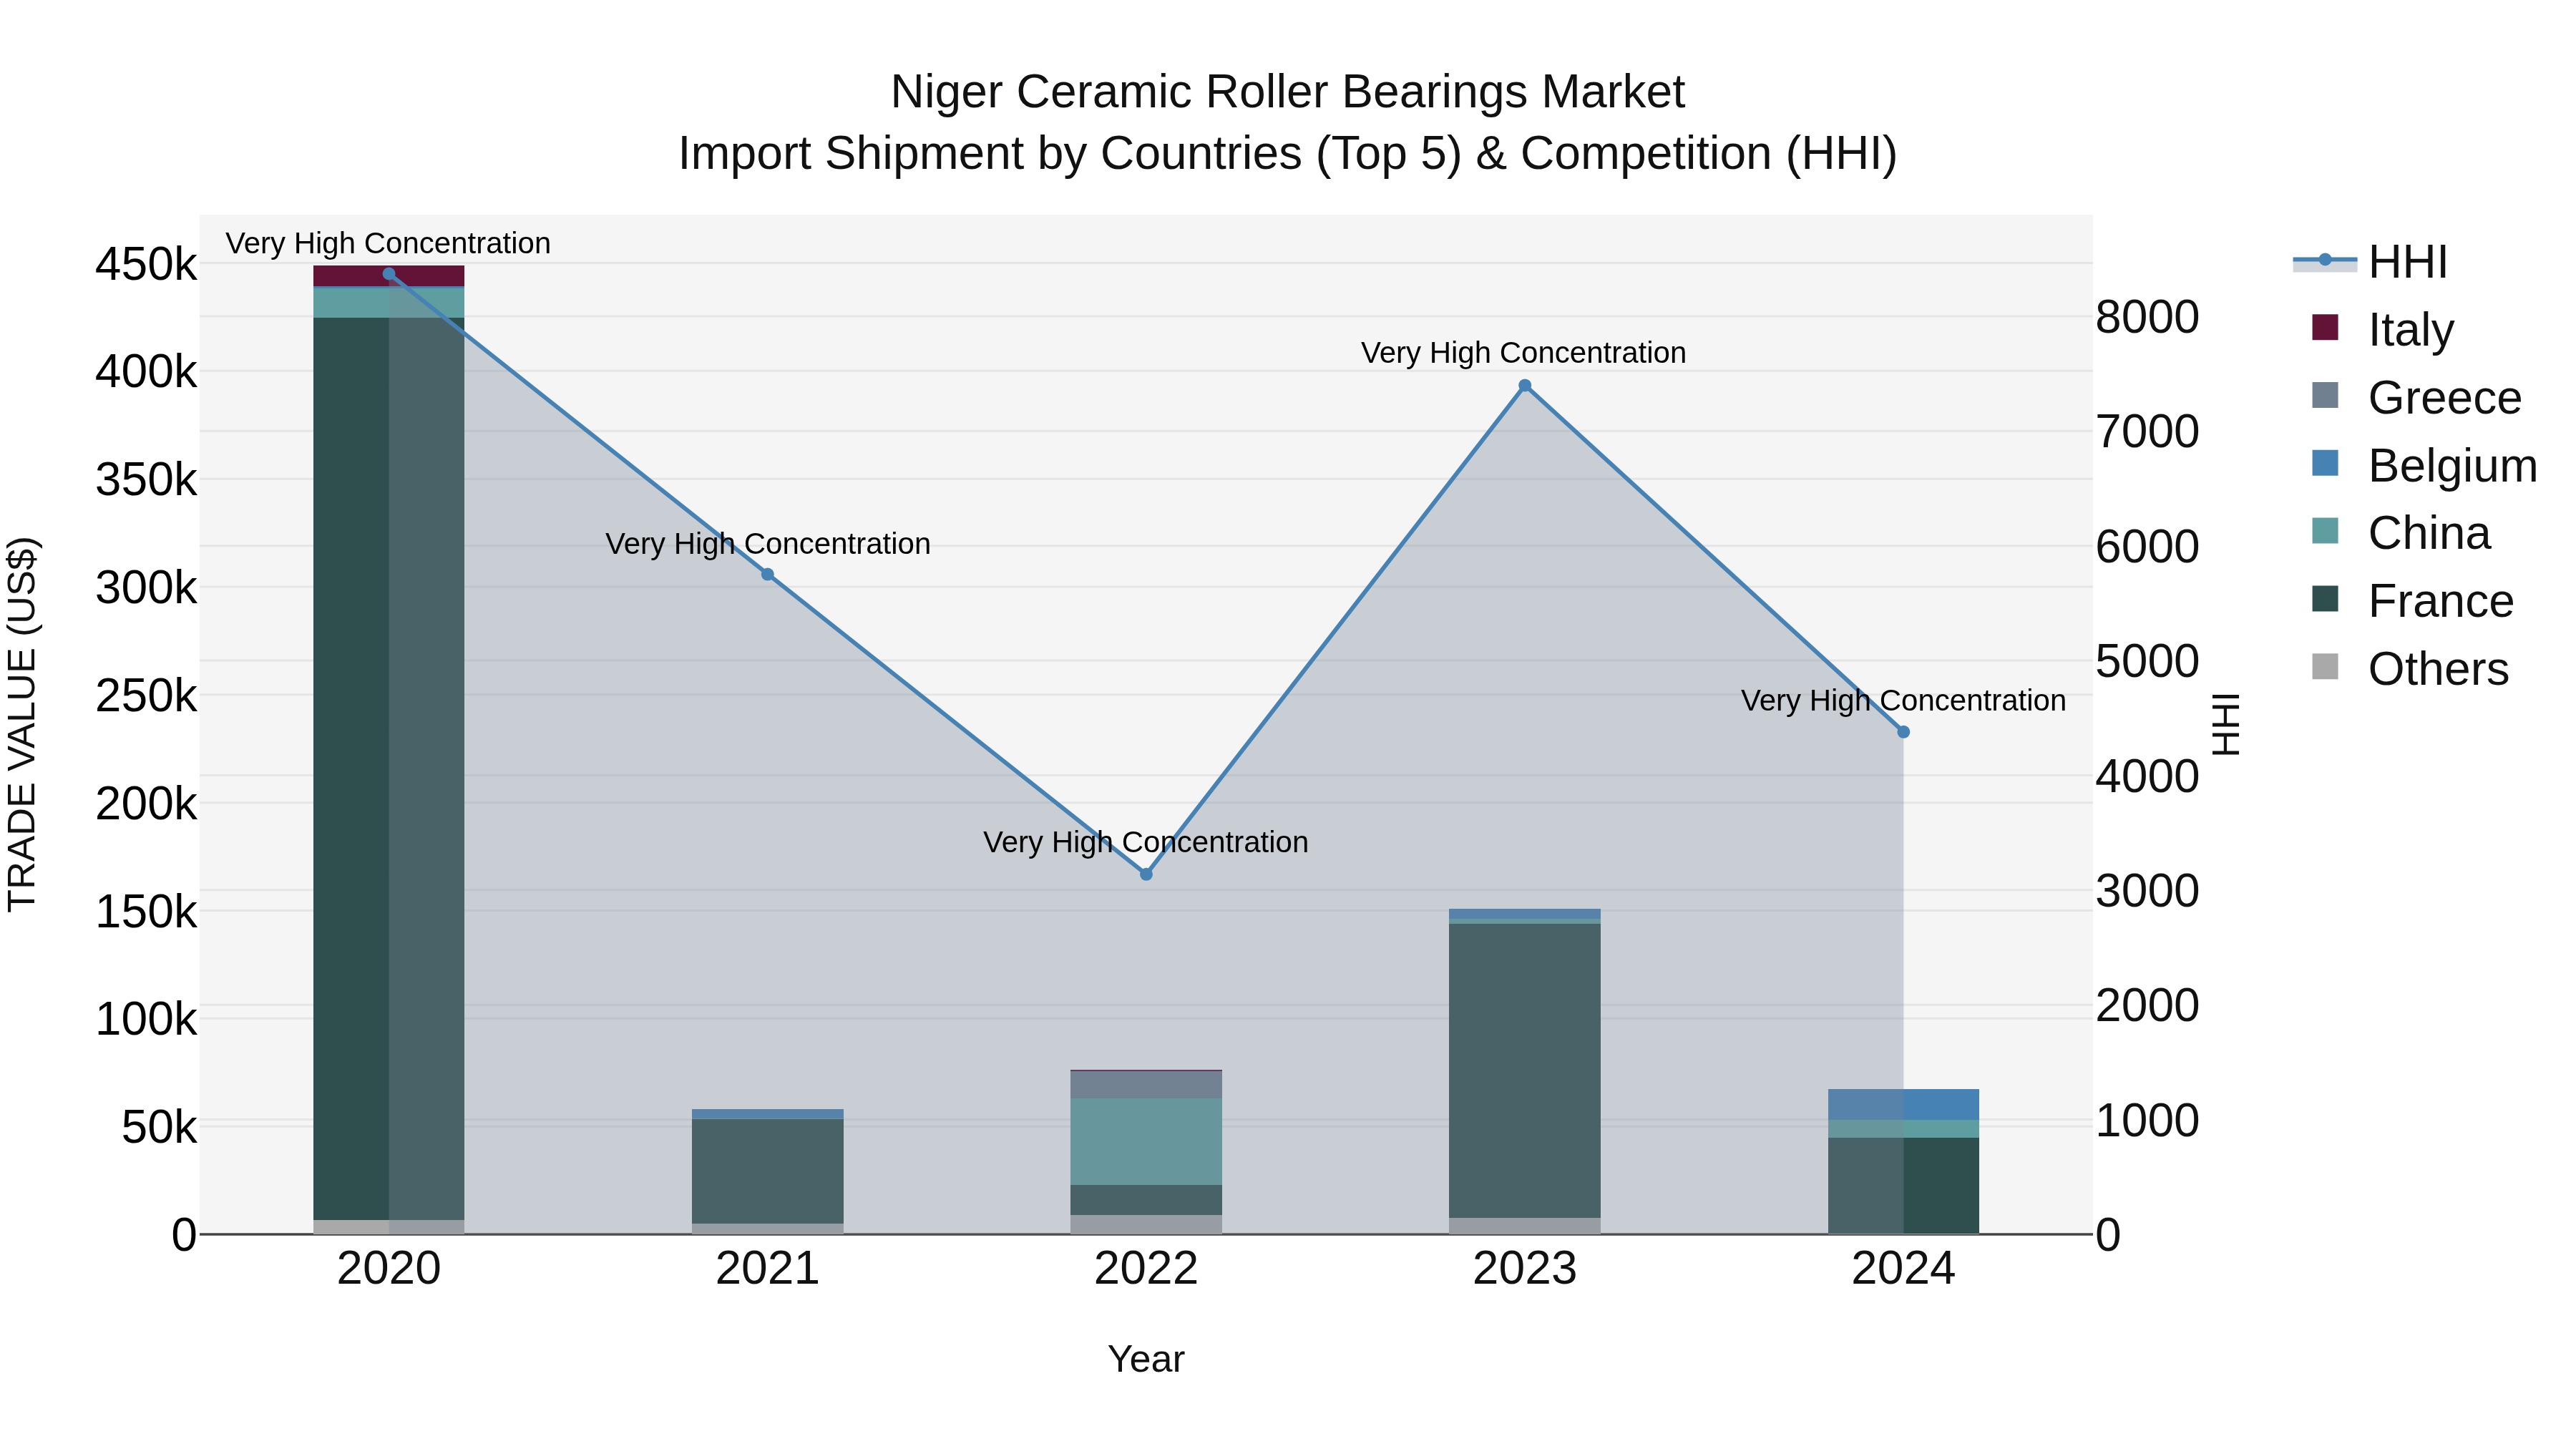Click the Belgium blue legend swatch
2576x1449 pixels.
[2325, 463]
